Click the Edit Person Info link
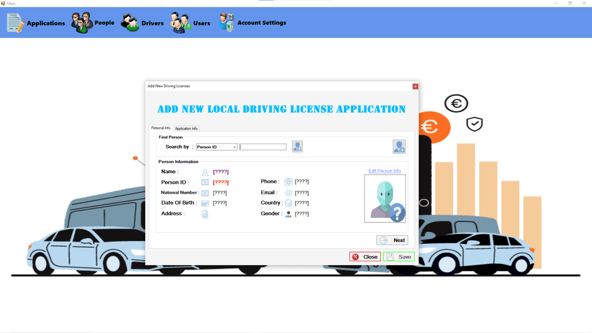This screenshot has width=592, height=333. [384, 171]
